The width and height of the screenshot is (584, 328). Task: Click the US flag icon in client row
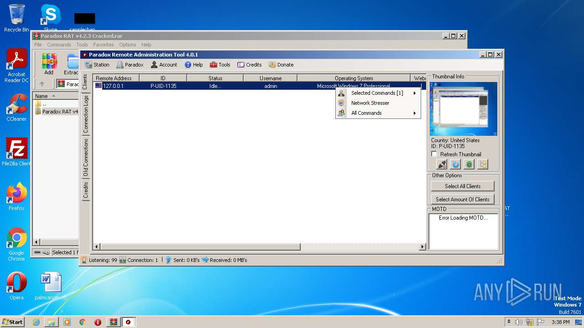pyautogui.click(x=99, y=86)
